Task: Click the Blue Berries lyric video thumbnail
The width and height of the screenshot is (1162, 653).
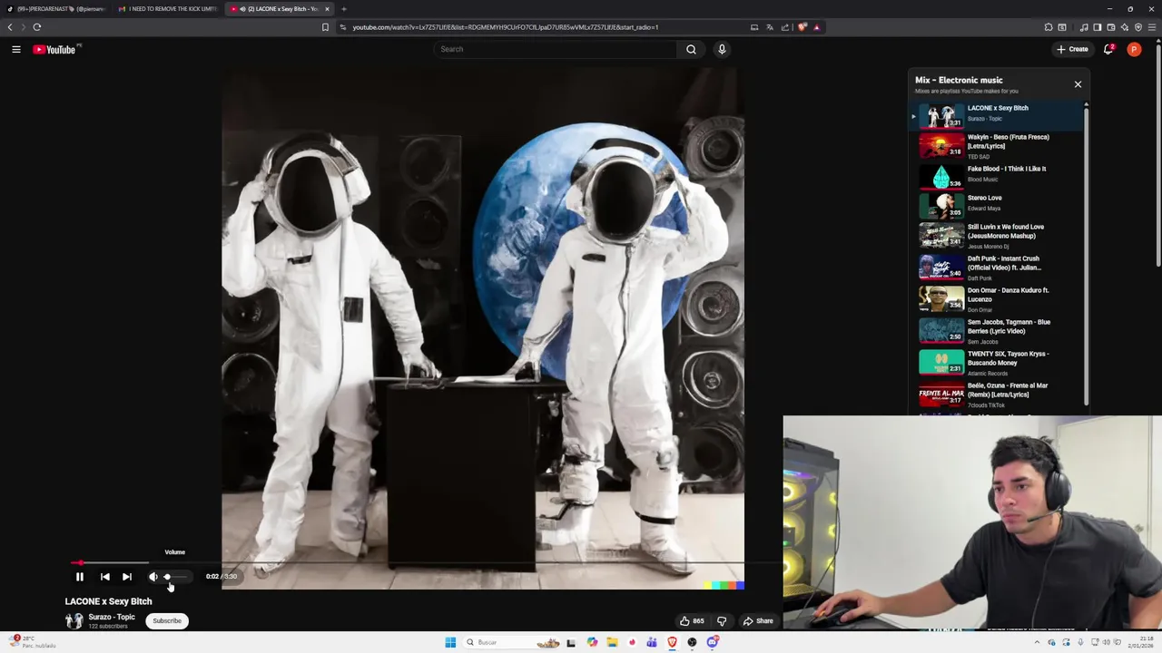Action: point(941,330)
